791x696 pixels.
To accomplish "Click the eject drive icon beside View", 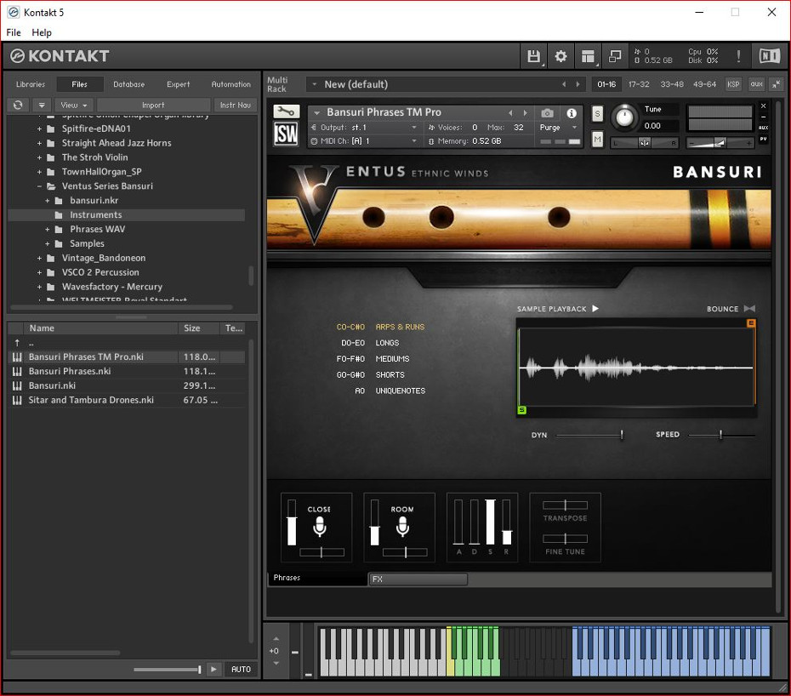I will coord(42,105).
